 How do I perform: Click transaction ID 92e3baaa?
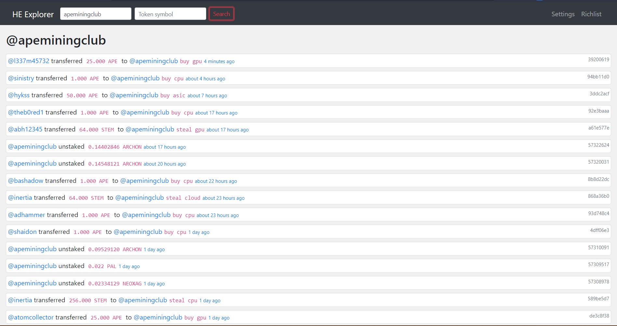[x=598, y=111]
